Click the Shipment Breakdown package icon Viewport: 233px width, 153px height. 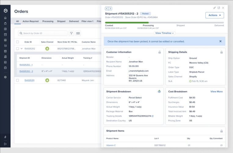(159, 91)
